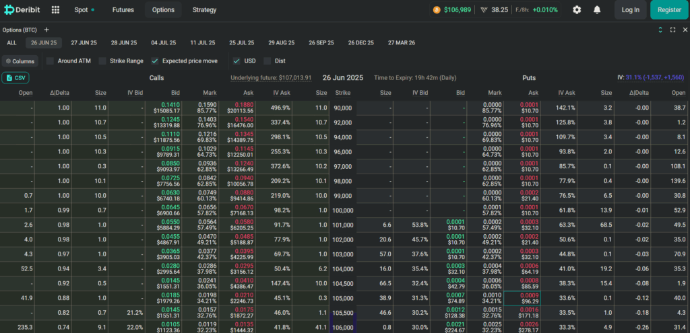The image size is (690, 333).
Task: Click the panel collapse arrows icon
Action: [660, 30]
